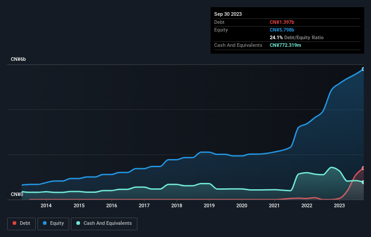Screen dimensions: 371x237
Task: Click the CN¥6b y-axis label
Action: pyautogui.click(x=18, y=59)
